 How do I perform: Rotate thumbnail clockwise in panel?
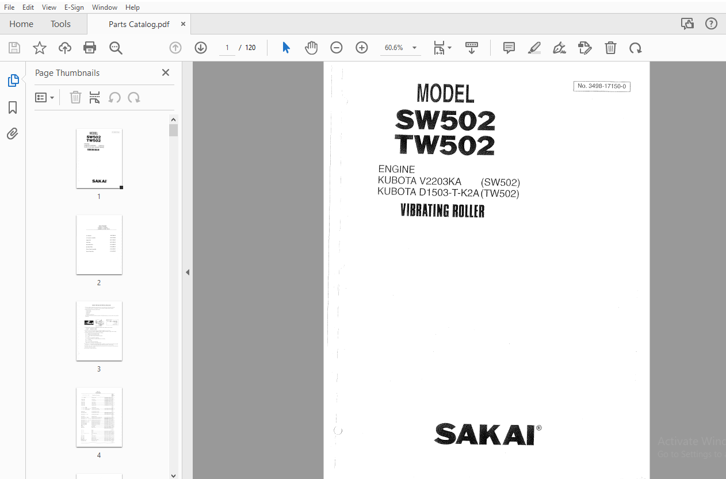click(x=134, y=97)
